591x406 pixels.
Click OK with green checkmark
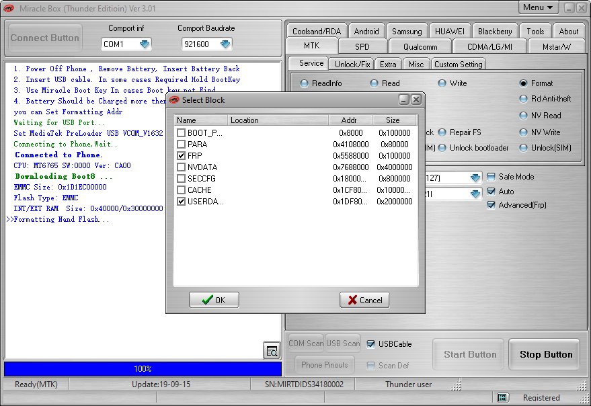click(214, 300)
